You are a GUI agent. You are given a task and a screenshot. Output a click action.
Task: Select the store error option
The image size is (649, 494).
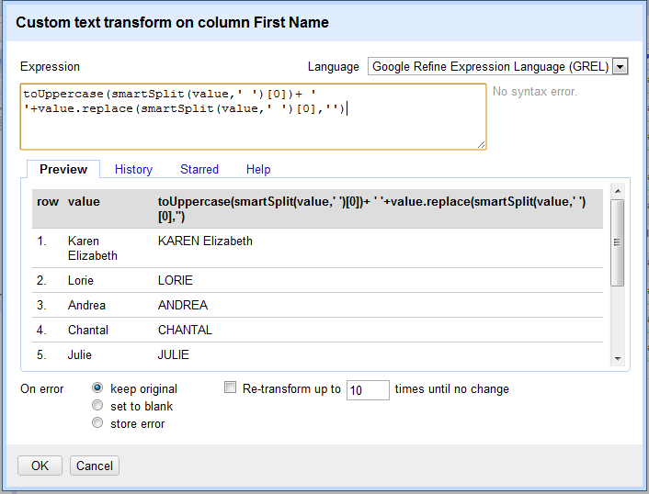tap(97, 422)
